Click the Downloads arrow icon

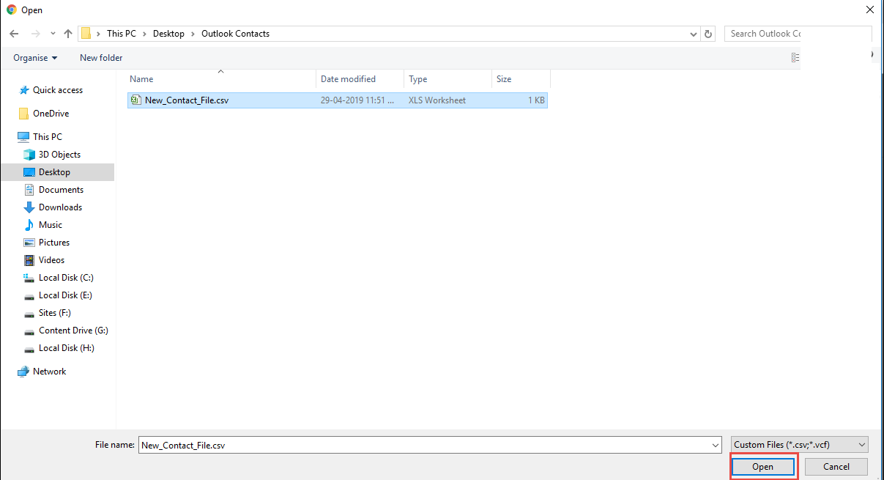coord(29,207)
